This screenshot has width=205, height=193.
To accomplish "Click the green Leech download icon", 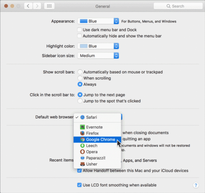I will (82, 146).
